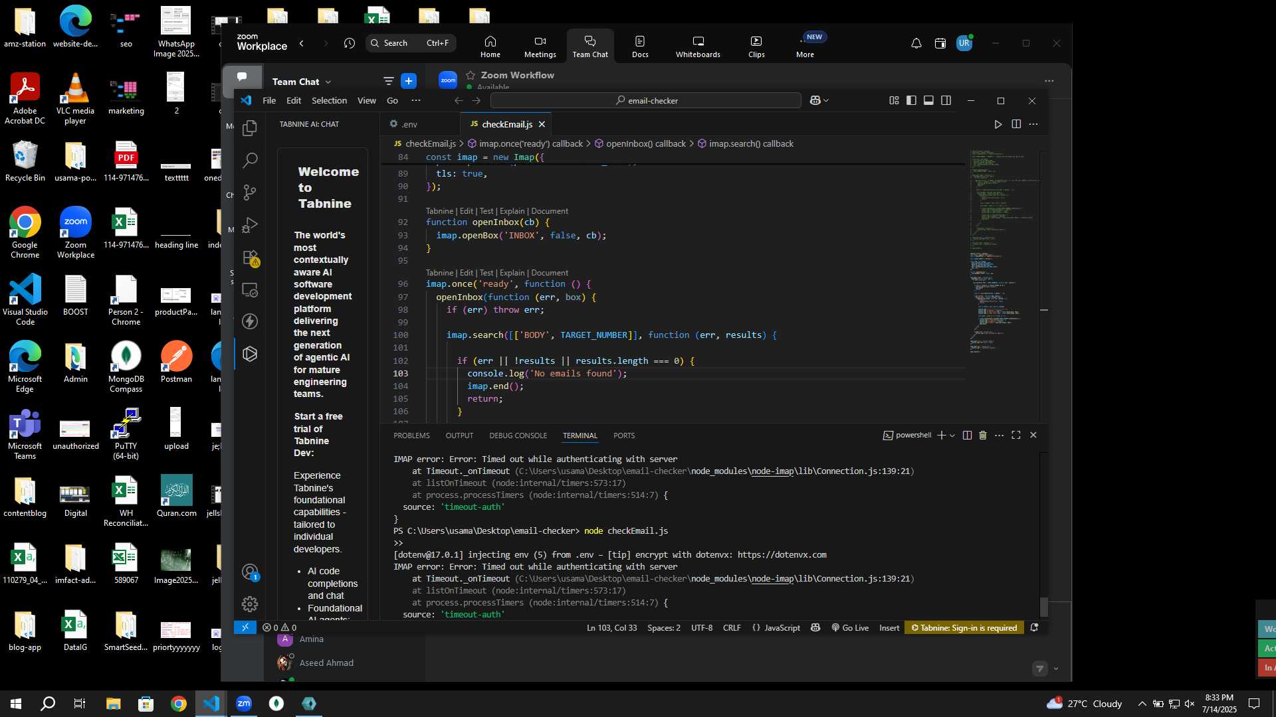Click the code minimap overview

coord(1004,252)
